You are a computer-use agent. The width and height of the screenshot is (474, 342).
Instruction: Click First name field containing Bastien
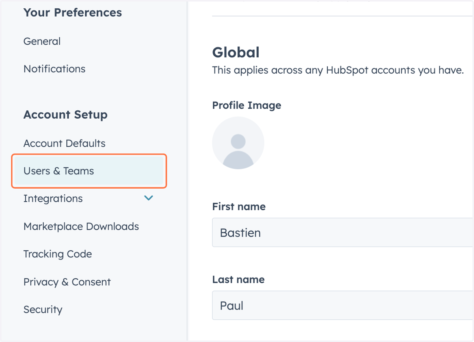tap(343, 232)
